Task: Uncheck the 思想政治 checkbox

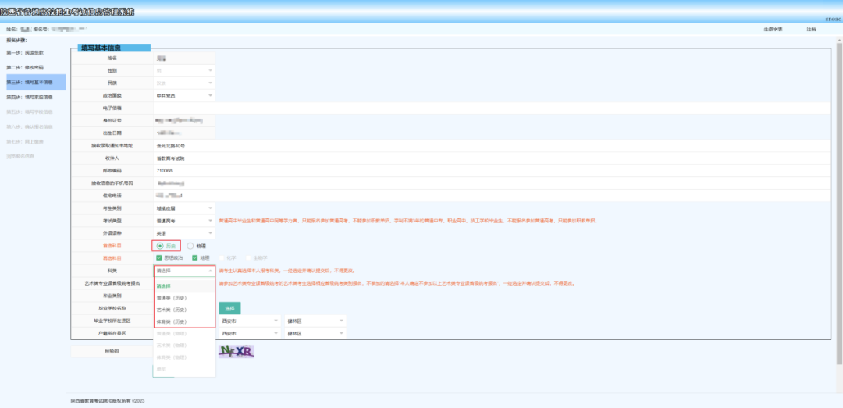Action: (x=159, y=257)
